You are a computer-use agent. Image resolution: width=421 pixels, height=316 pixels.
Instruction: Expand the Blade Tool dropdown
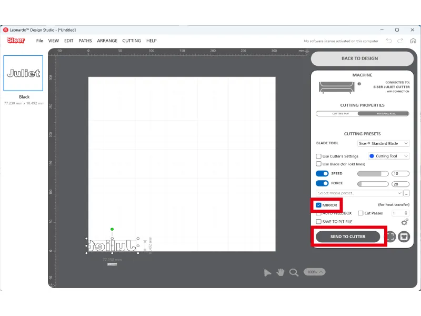383,143
